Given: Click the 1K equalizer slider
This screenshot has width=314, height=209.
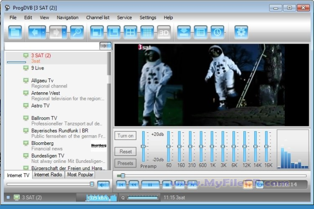Looking at the screenshot, I should [212, 146].
